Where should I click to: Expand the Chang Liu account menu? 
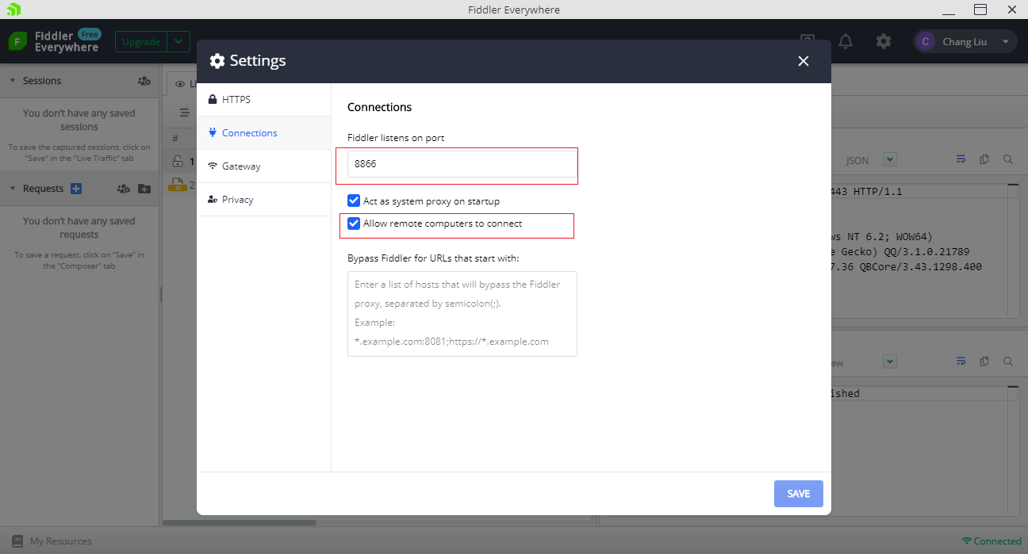pos(1006,42)
